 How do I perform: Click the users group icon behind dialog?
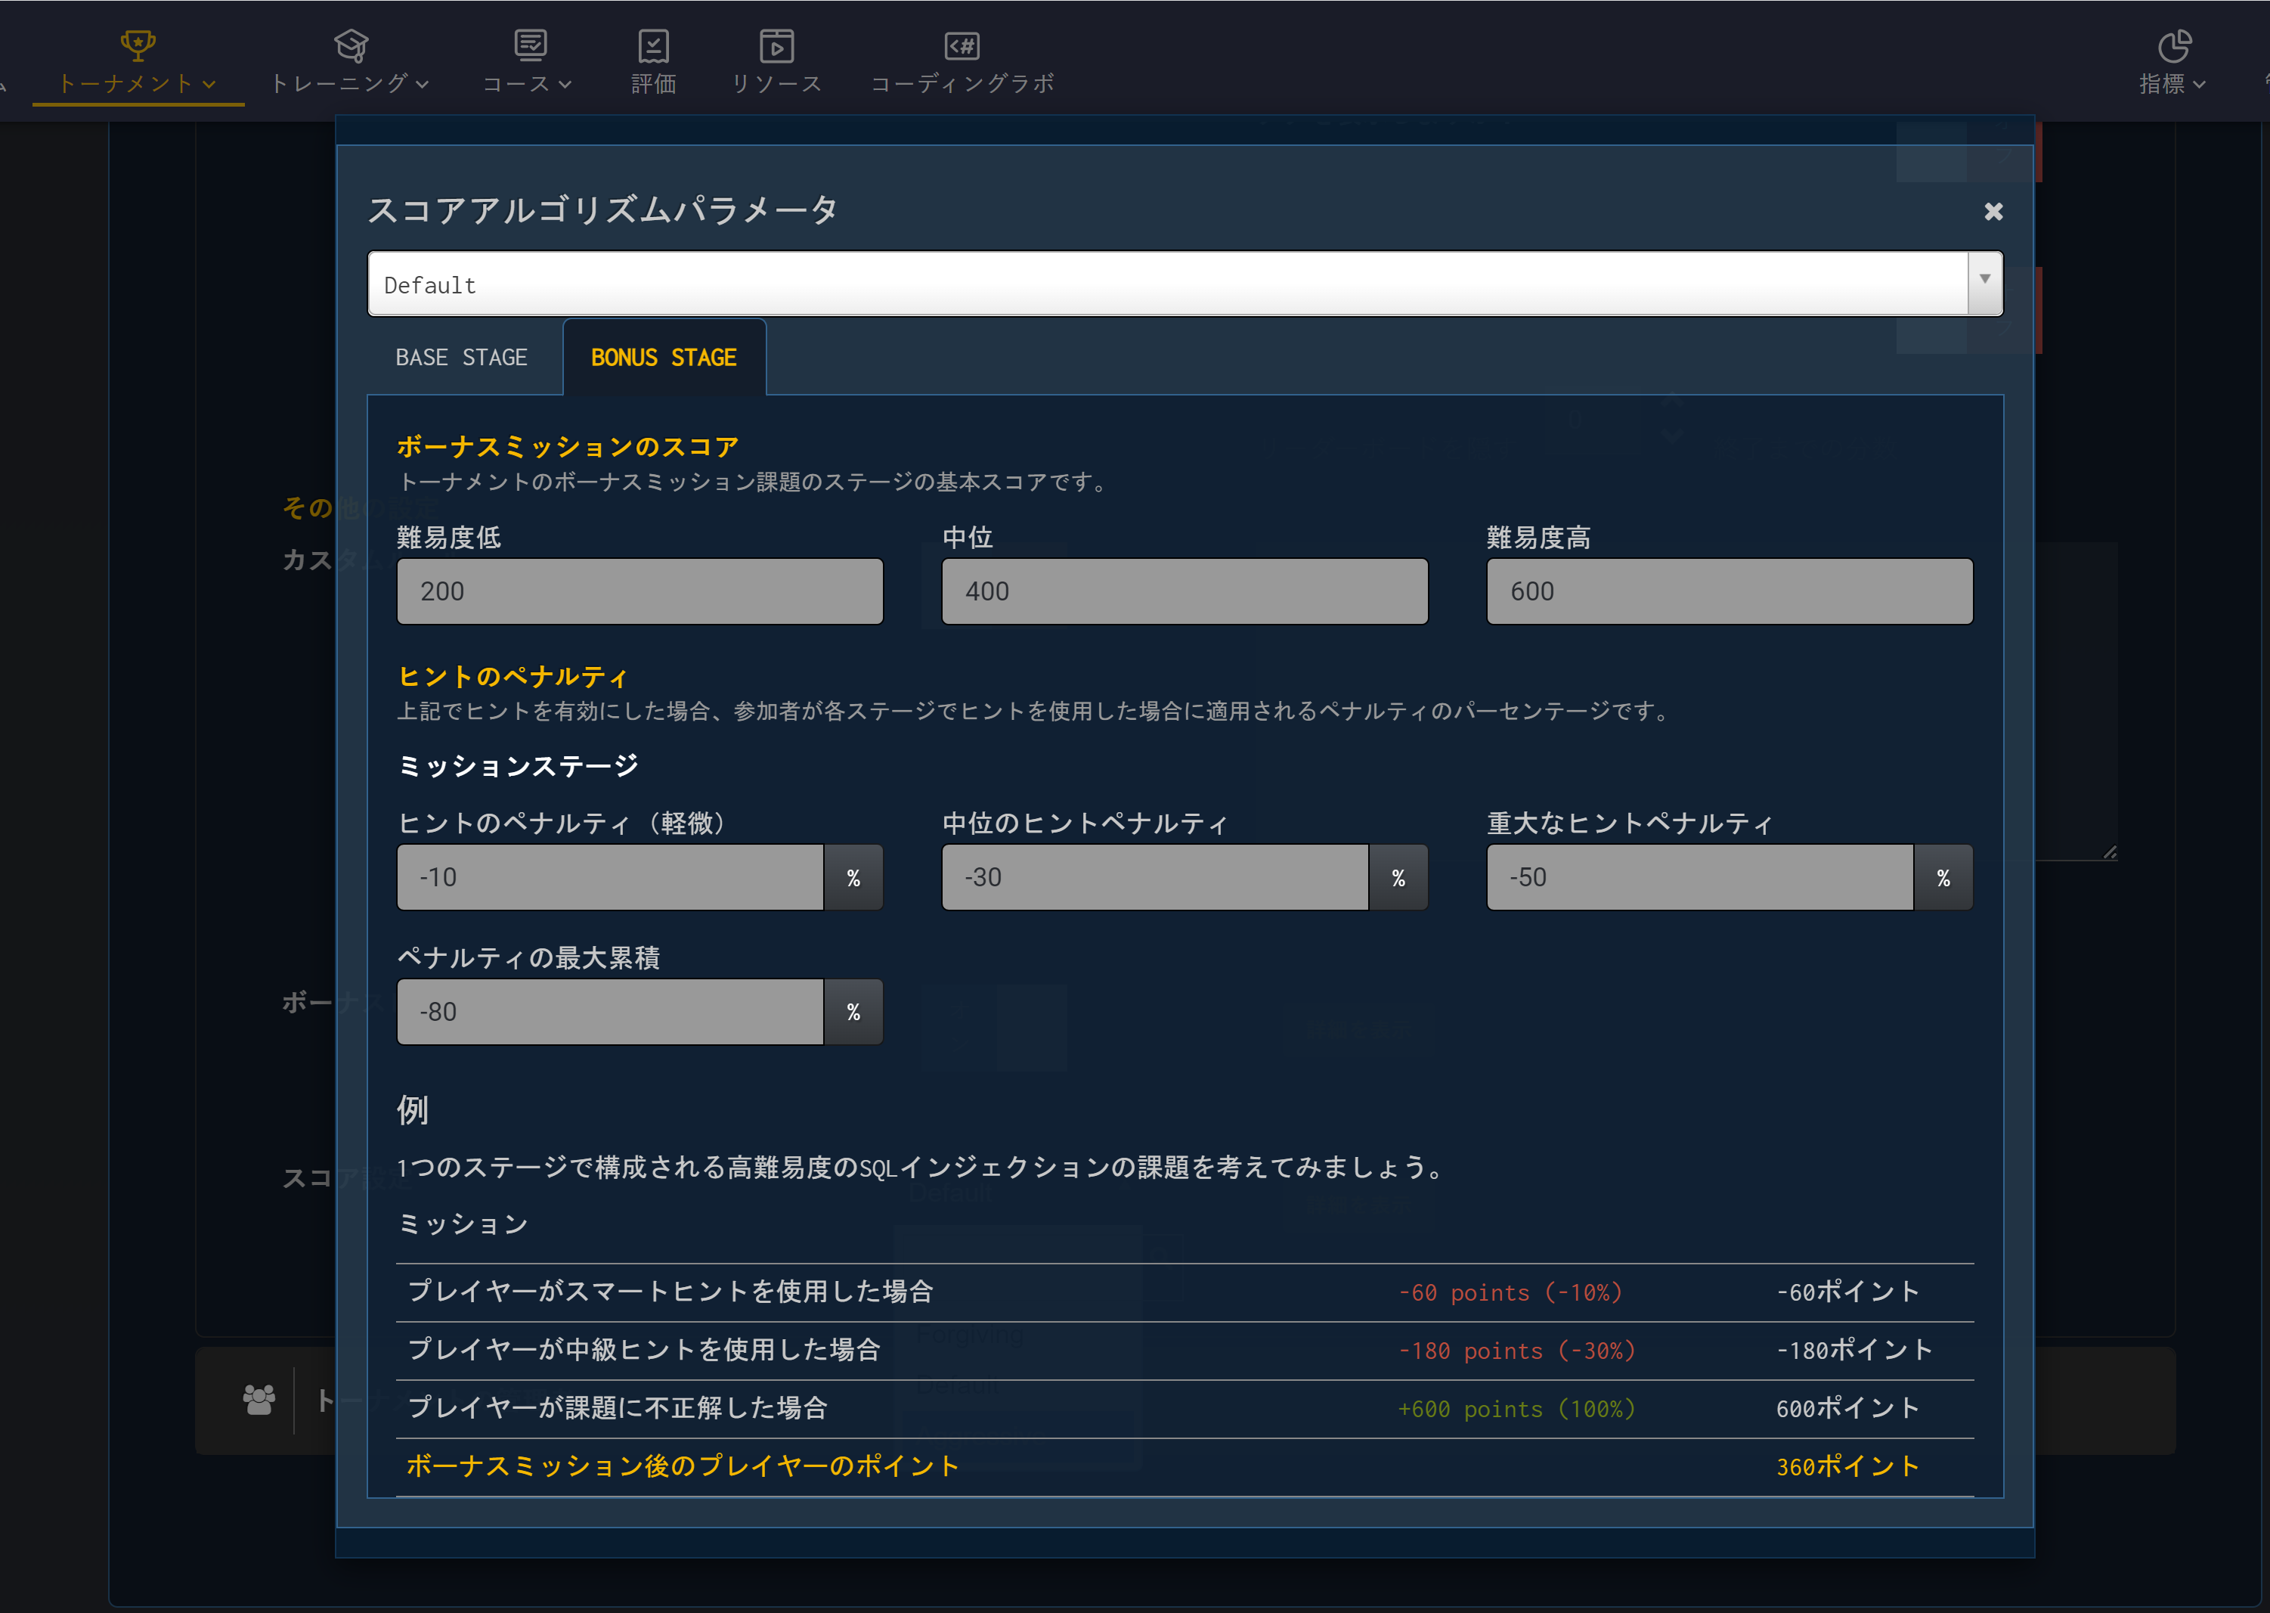(259, 1400)
